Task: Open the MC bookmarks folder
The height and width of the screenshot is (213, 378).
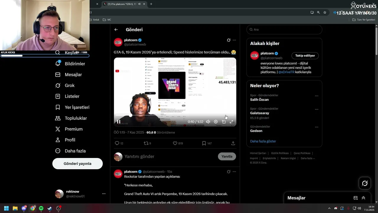Action: tap(107, 20)
